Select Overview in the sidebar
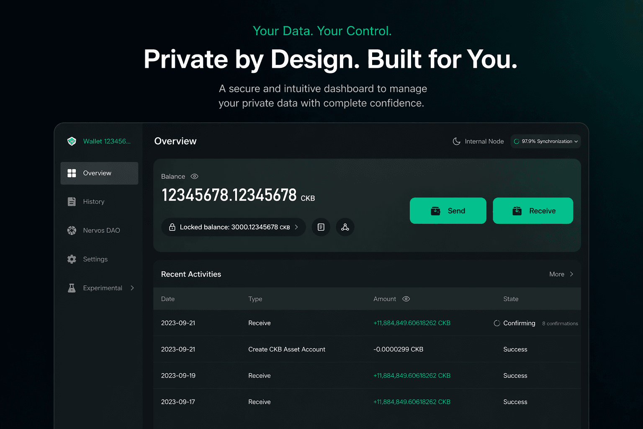643x429 pixels. pyautogui.click(x=99, y=173)
